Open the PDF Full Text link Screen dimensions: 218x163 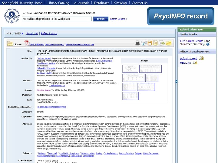tap(37, 44)
